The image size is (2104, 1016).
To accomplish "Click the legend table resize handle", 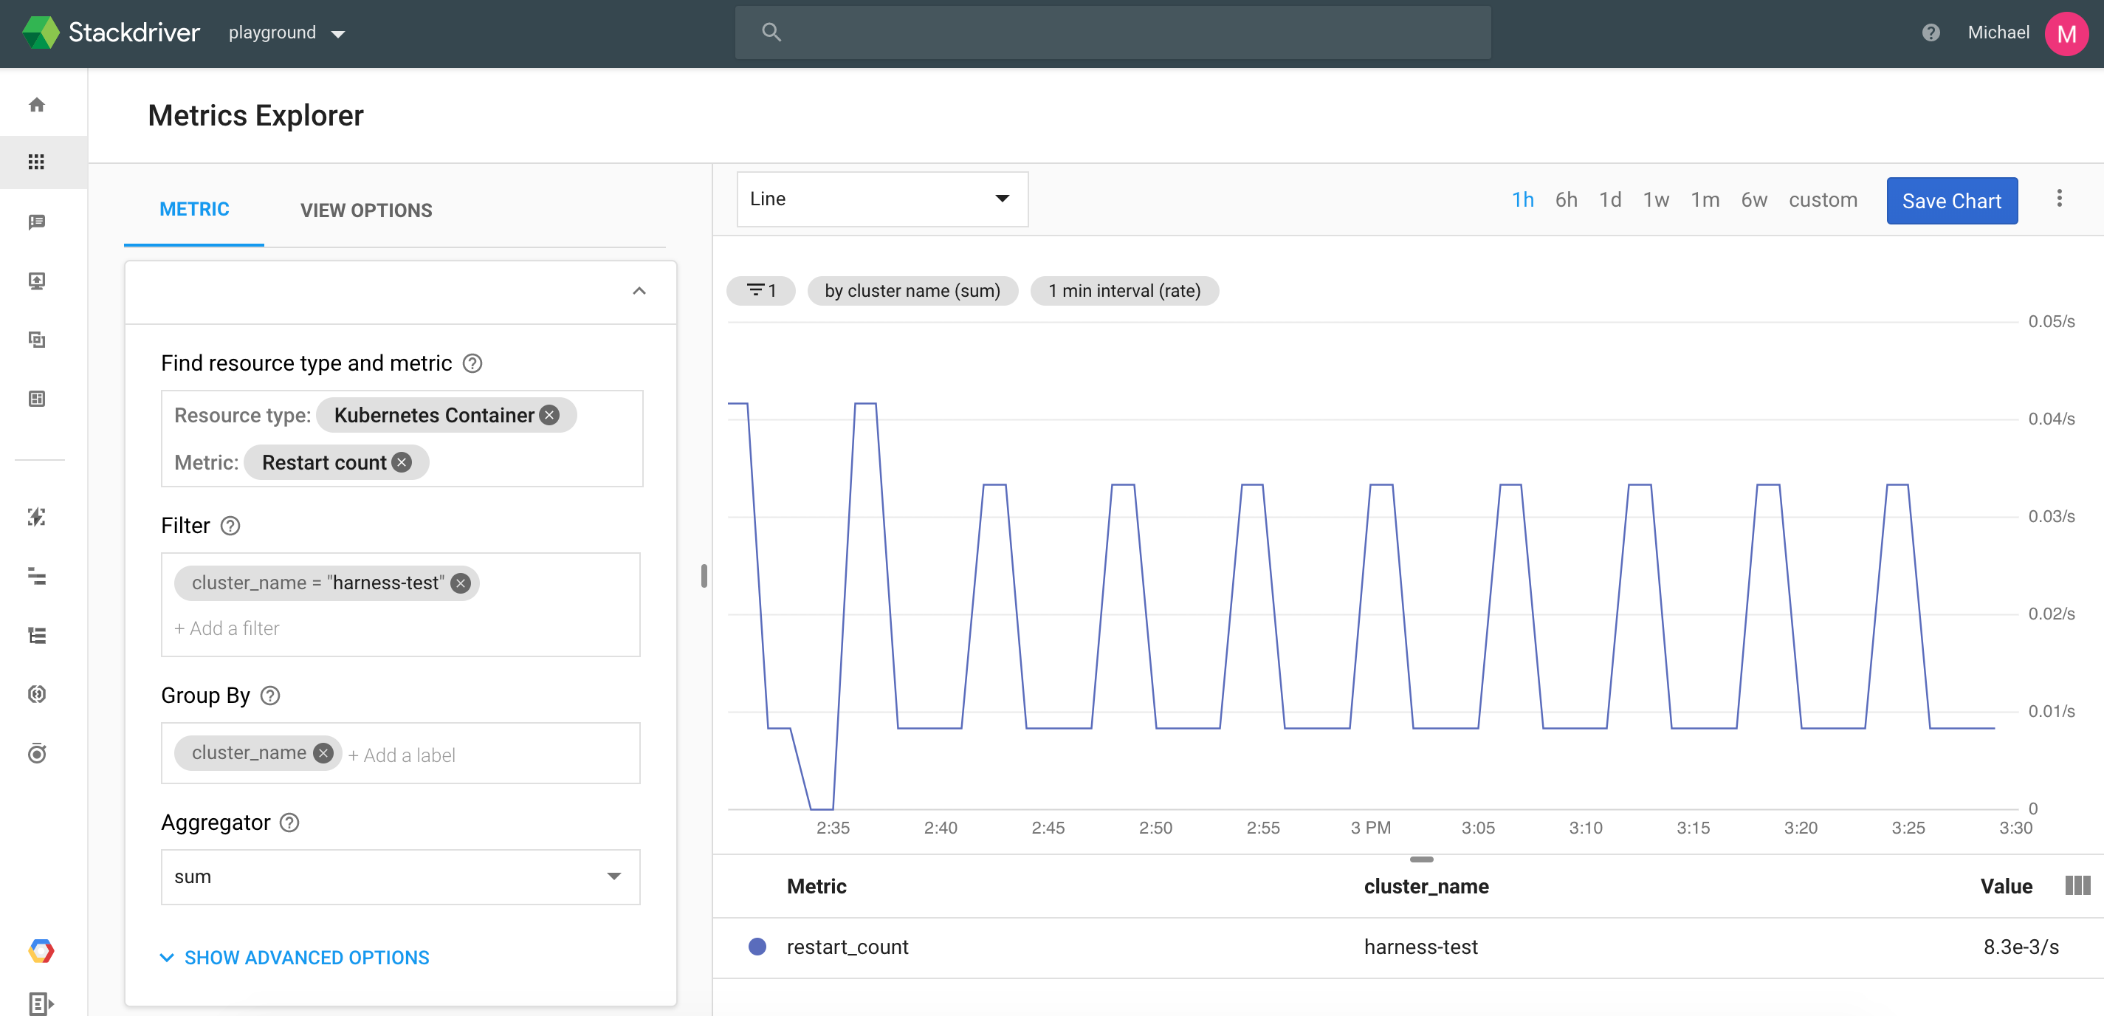I will coord(1421,859).
